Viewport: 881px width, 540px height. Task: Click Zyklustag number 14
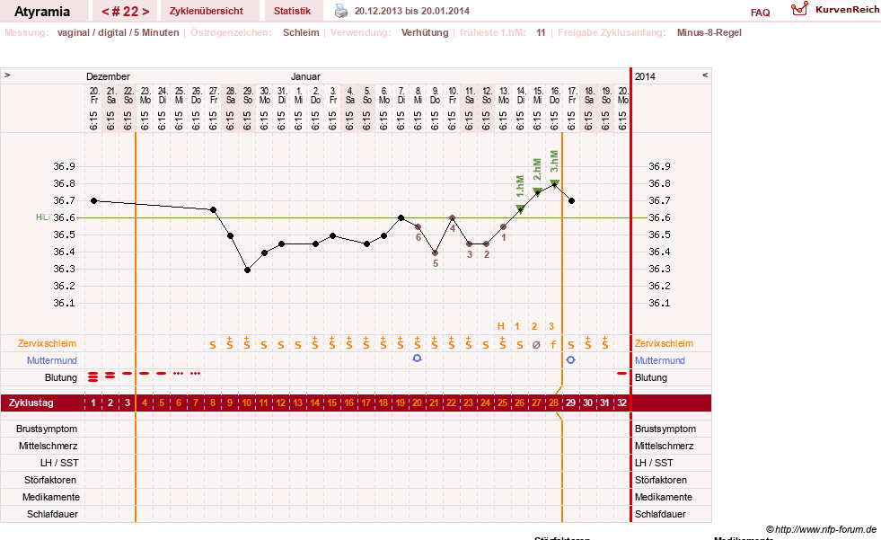[314, 403]
